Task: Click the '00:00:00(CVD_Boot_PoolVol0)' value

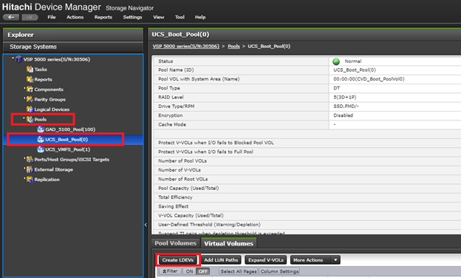Action: tap(369, 79)
